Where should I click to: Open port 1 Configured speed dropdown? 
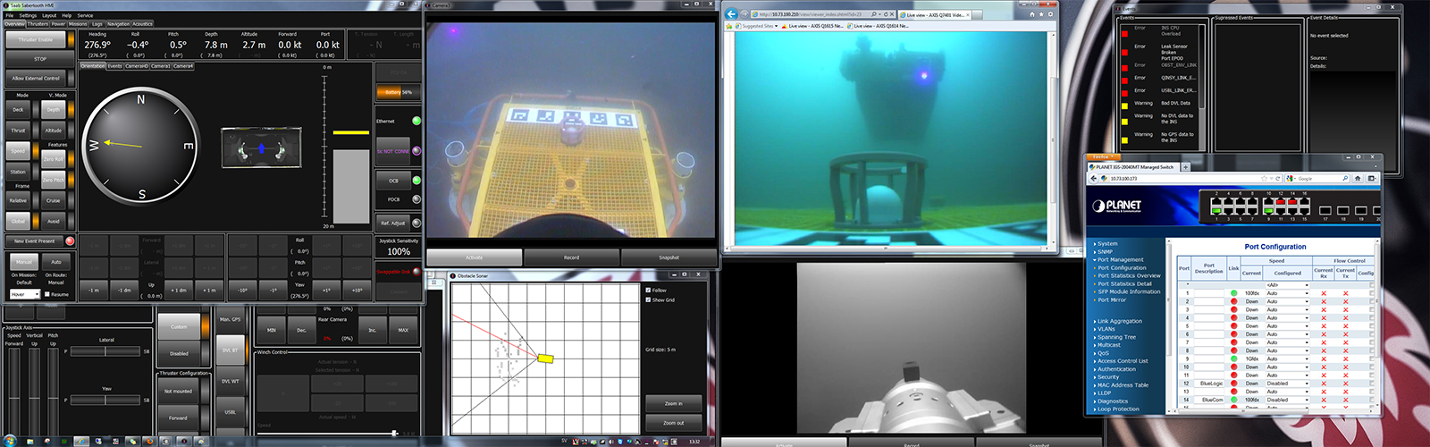[1287, 293]
